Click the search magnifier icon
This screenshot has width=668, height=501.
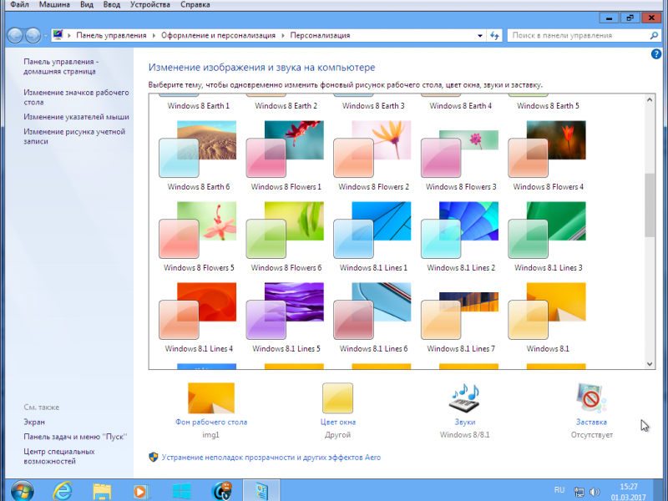coord(654,35)
